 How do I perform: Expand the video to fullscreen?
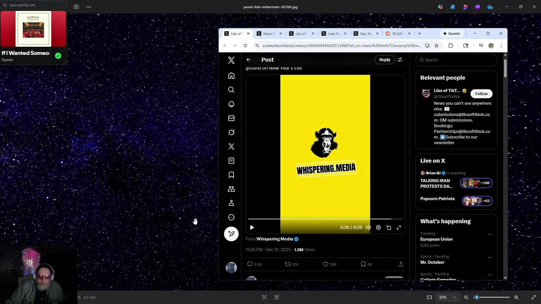pyautogui.click(x=399, y=228)
